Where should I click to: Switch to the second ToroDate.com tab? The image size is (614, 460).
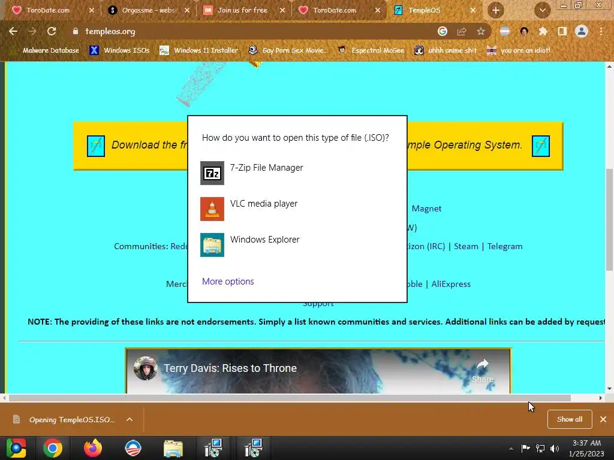[x=333, y=10]
